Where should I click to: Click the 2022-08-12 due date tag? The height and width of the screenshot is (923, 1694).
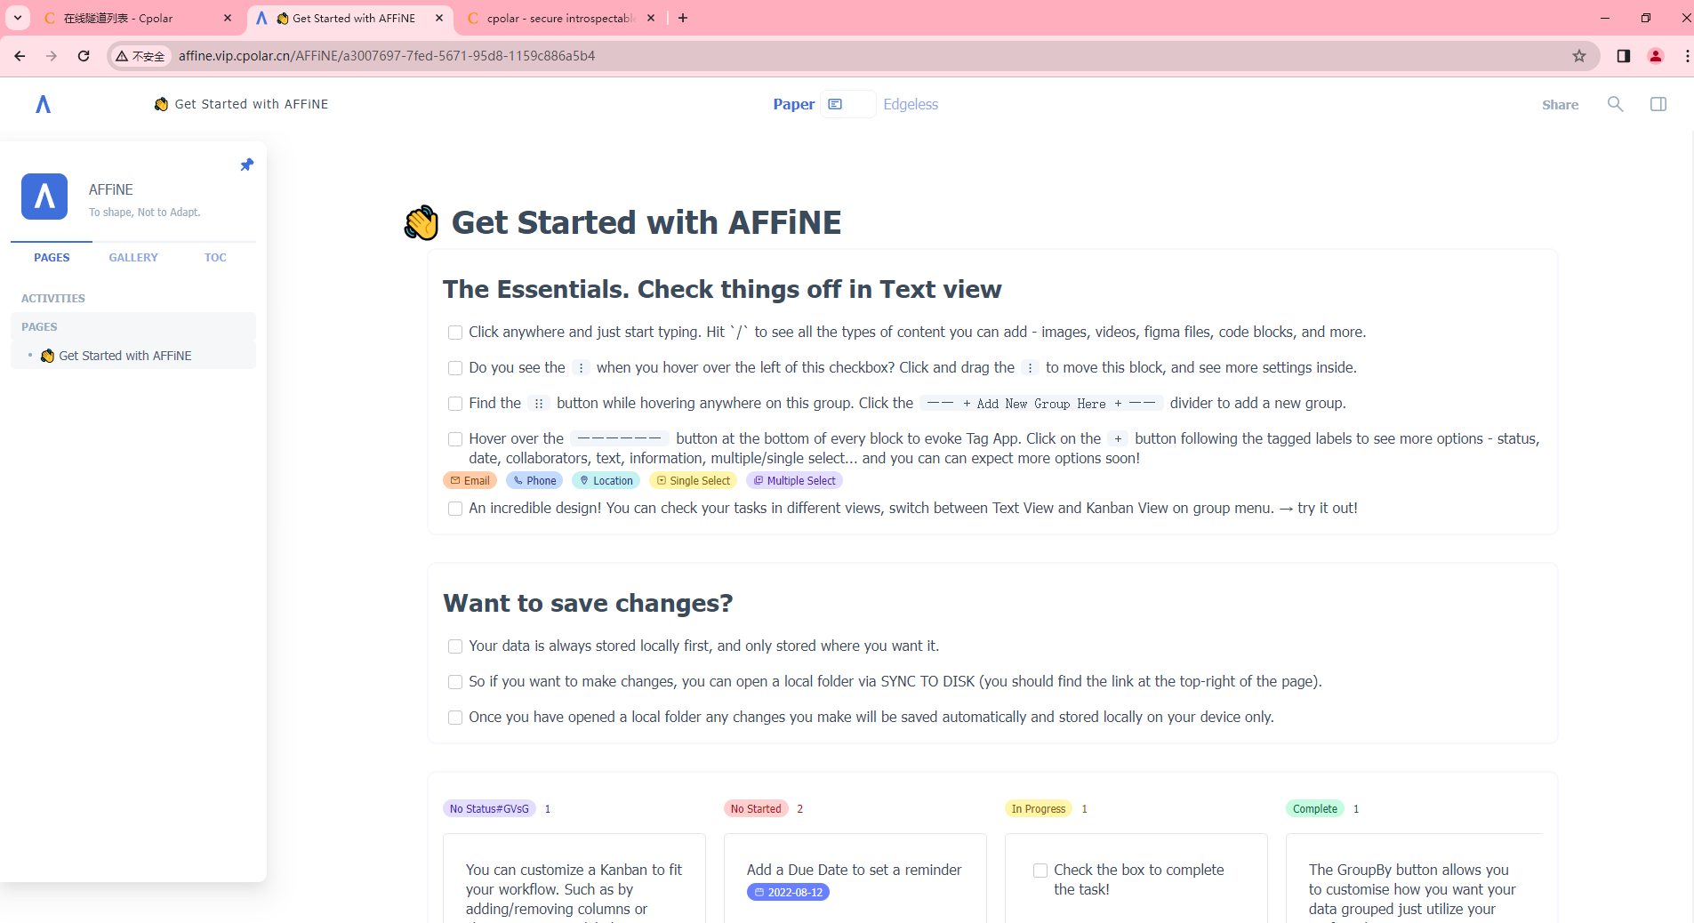point(788,892)
